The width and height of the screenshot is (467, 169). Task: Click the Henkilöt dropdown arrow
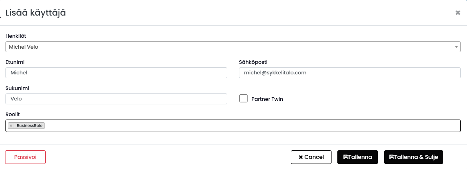456,47
